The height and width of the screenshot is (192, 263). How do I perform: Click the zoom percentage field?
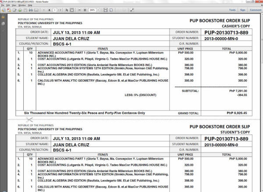click(92, 10)
